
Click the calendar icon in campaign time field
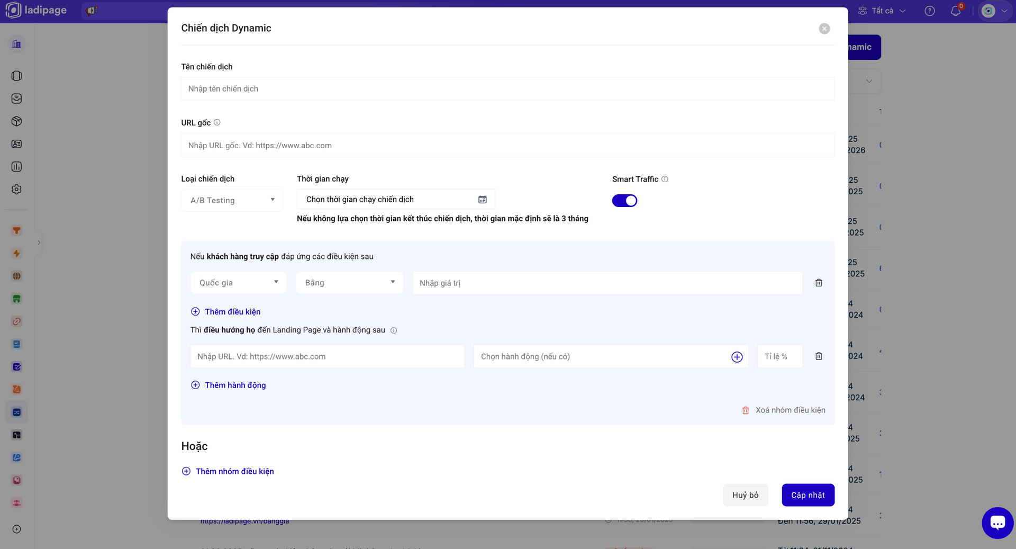pos(482,200)
